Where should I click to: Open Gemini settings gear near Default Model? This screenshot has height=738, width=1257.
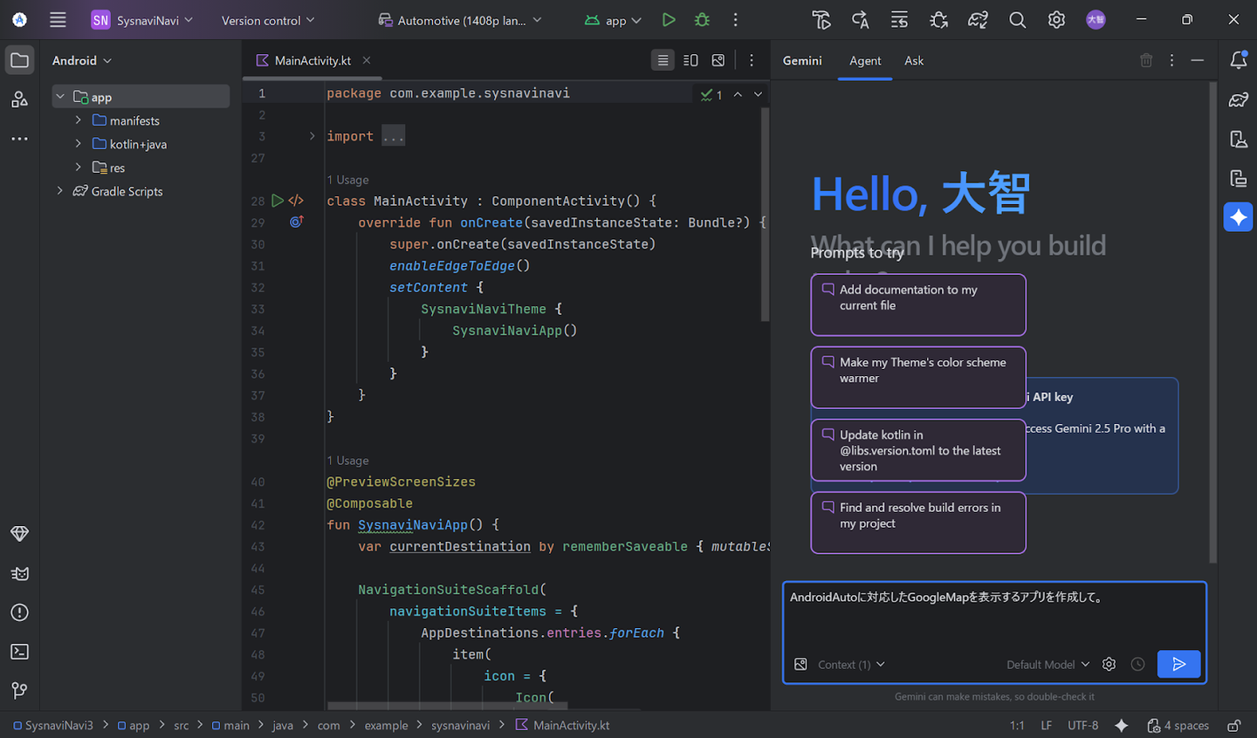(1109, 664)
